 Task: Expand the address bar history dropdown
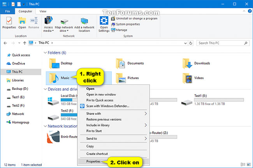185,43
